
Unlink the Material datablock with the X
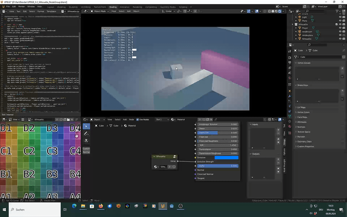pos(211,120)
